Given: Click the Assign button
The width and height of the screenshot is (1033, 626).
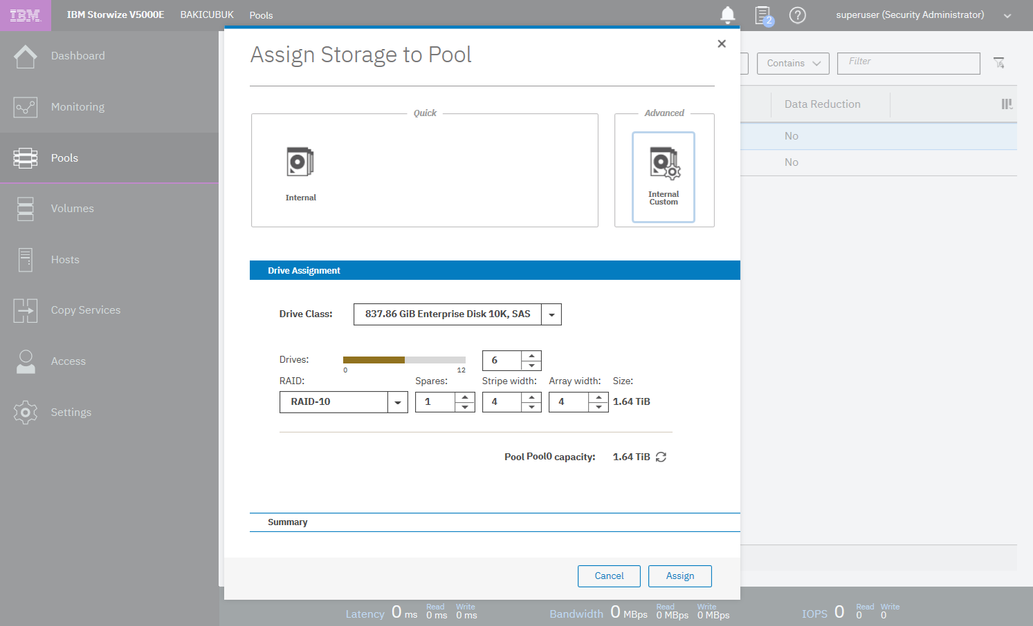Looking at the screenshot, I should (x=679, y=576).
